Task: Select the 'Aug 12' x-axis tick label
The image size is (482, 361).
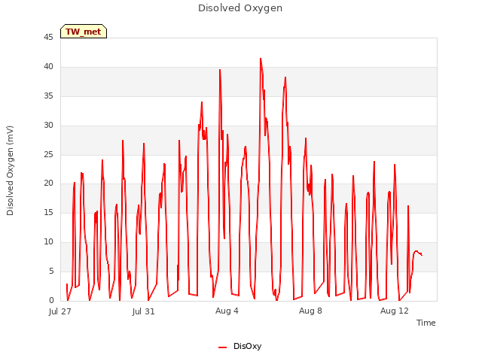Action: (x=395, y=311)
